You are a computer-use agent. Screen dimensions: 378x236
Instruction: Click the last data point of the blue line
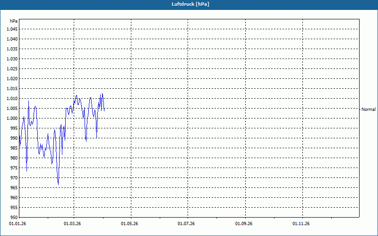click(104, 110)
